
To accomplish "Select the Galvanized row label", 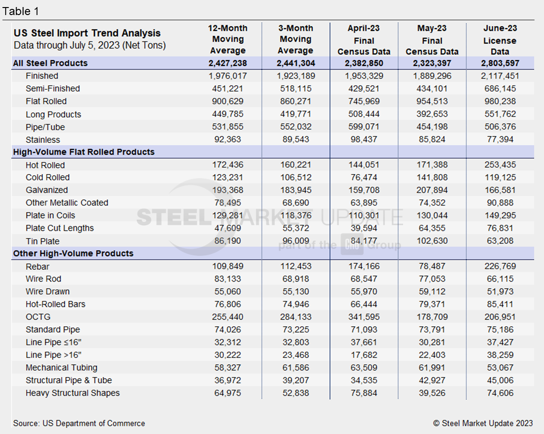I will pos(47,190).
